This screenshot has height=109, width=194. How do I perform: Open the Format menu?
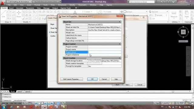tap(37, 5)
